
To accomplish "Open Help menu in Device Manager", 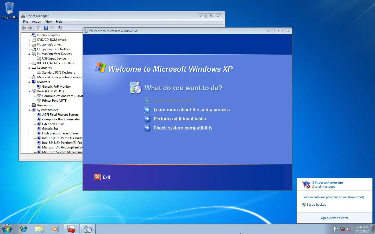I will tap(59, 22).
